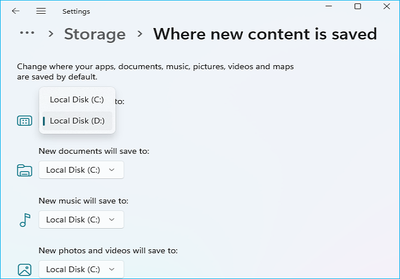Click chevron separator after Storage
The height and width of the screenshot is (279, 400).
(139, 34)
